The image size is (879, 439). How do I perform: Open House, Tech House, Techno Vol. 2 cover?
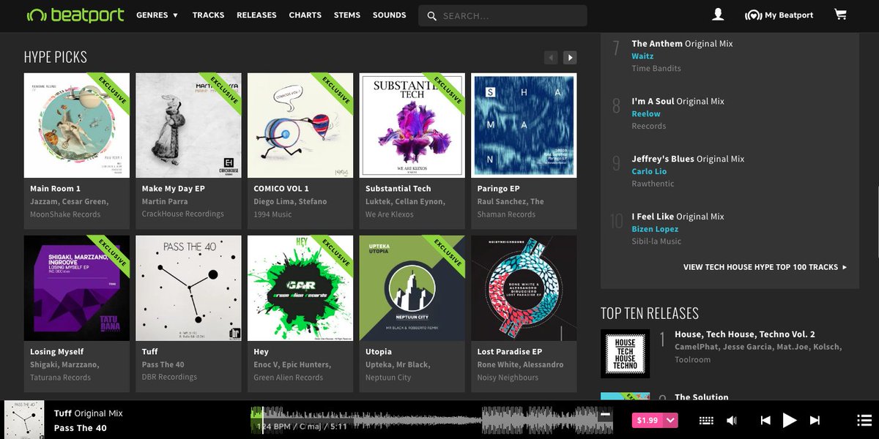[x=625, y=353]
